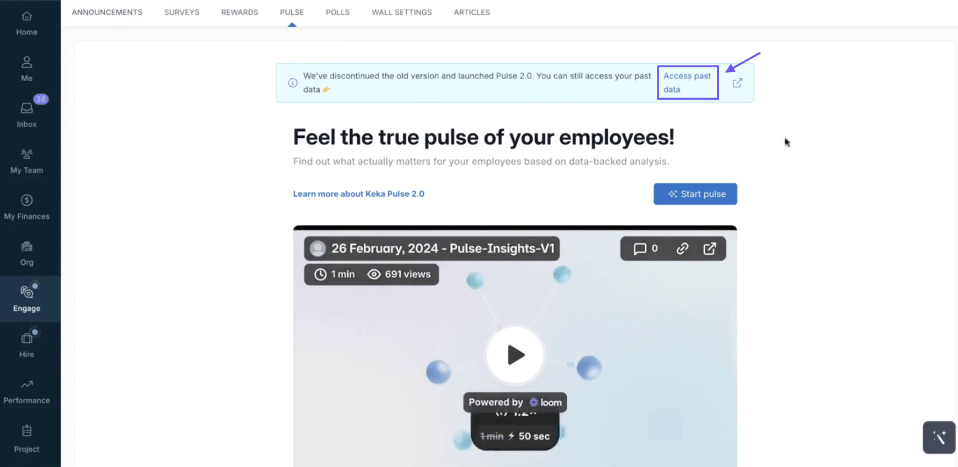Switch to the Announcements tab
The image size is (958, 467).
[107, 12]
